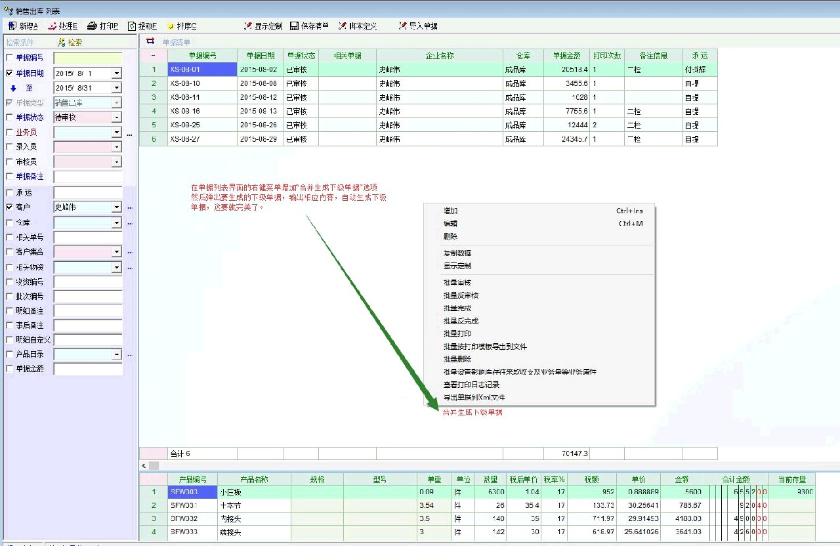Open the start date picker dropdown 2015/8/1
This screenshot has width=840, height=546.
point(116,73)
